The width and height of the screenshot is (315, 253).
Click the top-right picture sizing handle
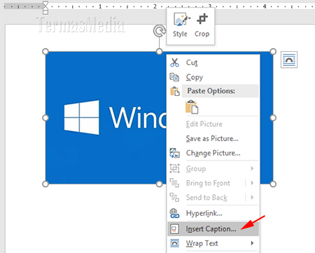[x=273, y=52]
